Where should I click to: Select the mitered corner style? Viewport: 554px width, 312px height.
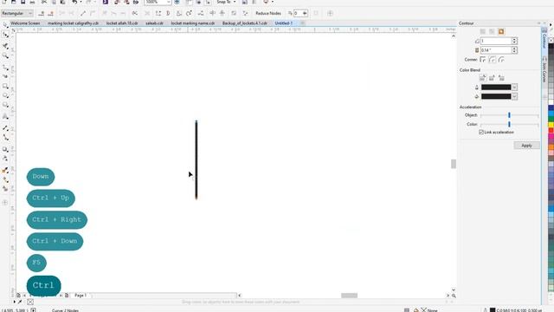click(483, 60)
